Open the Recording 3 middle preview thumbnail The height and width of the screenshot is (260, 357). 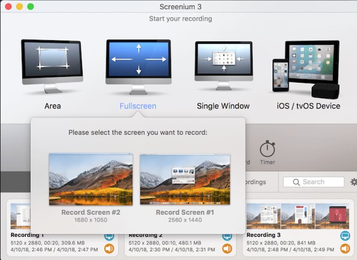click(298, 216)
